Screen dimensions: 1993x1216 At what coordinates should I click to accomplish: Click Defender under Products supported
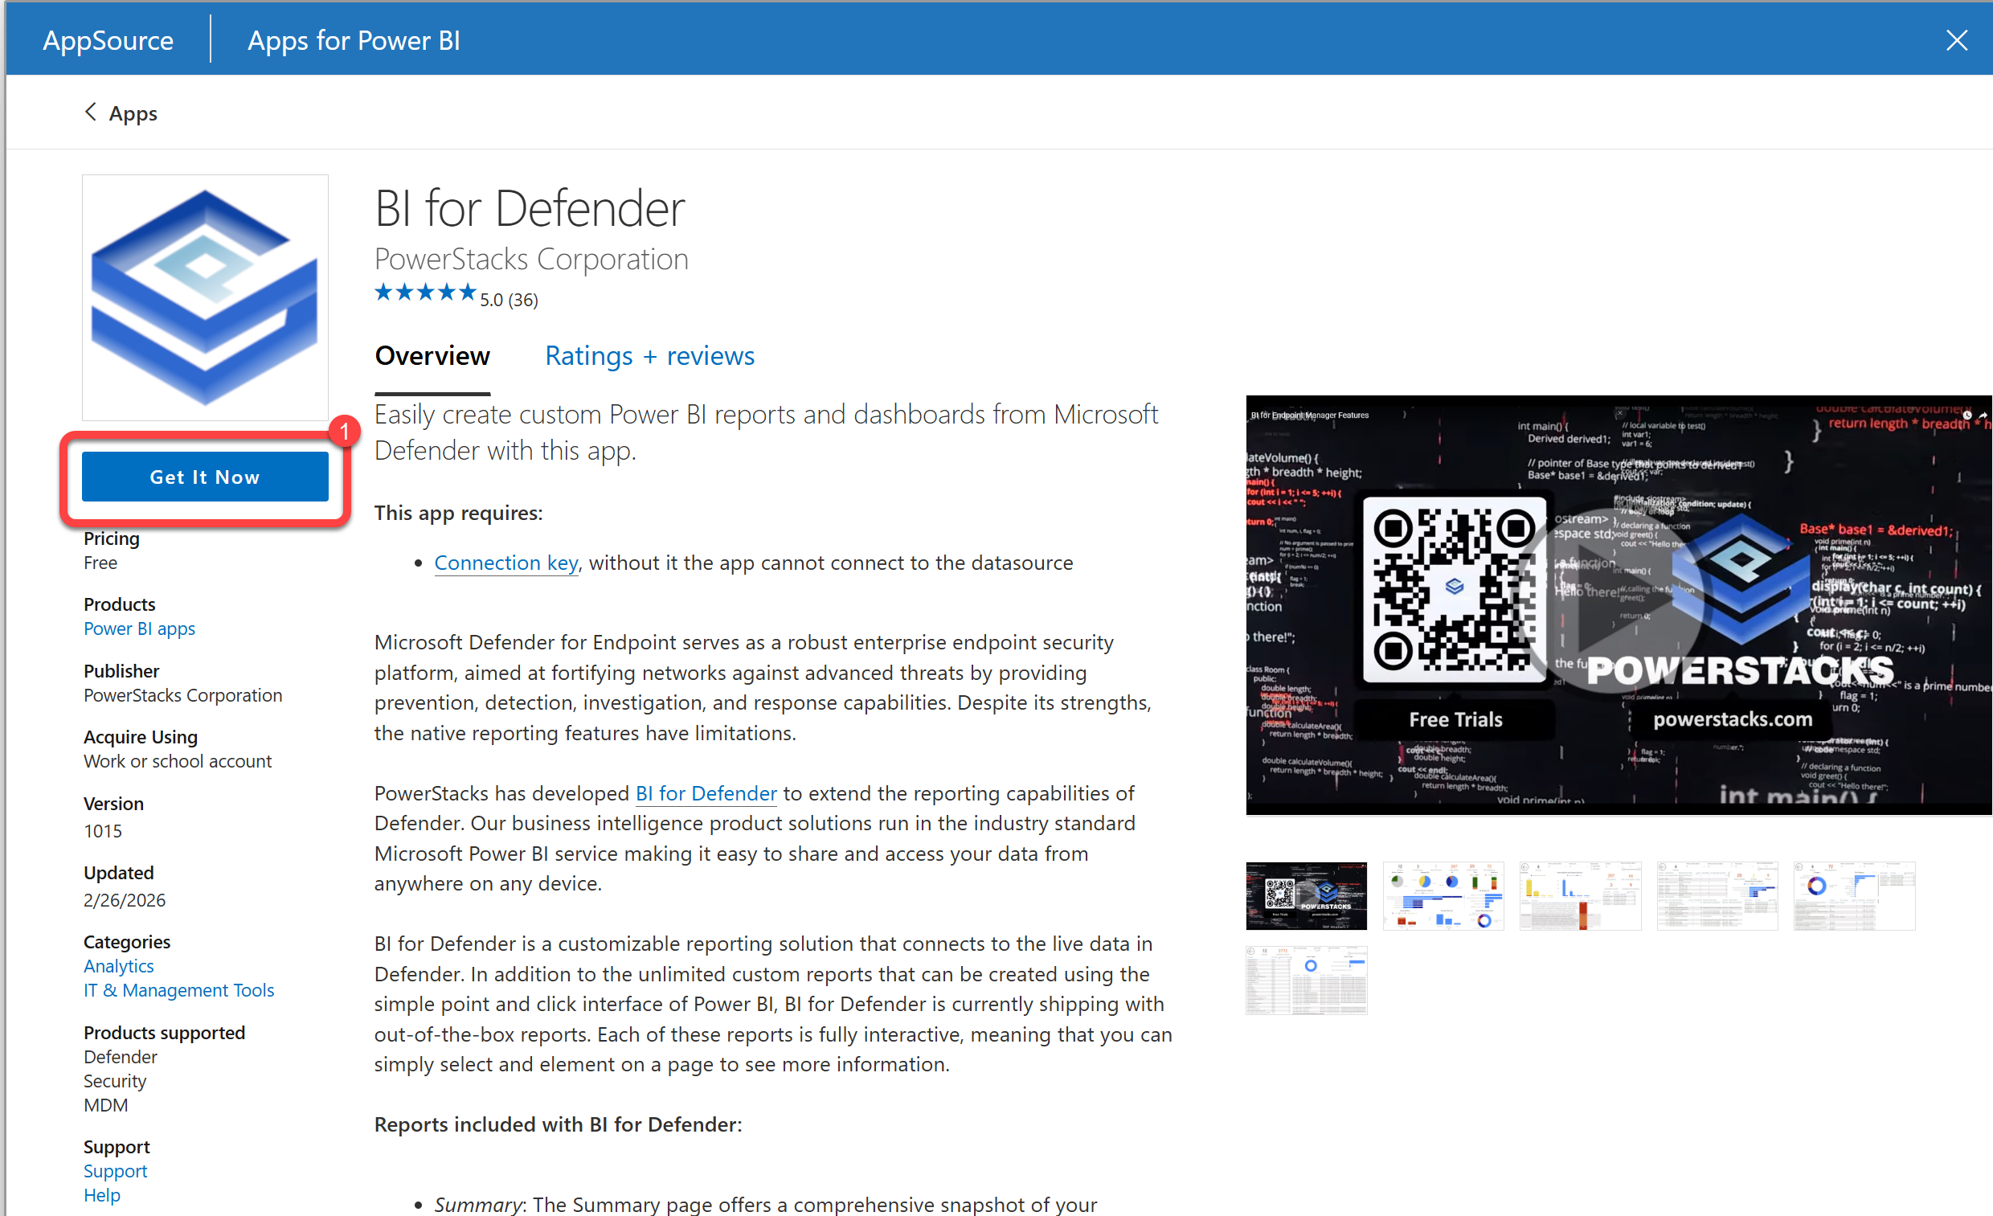121,1057
